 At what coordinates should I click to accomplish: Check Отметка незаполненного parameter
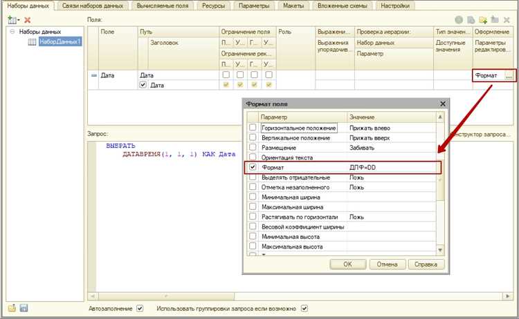(253, 187)
